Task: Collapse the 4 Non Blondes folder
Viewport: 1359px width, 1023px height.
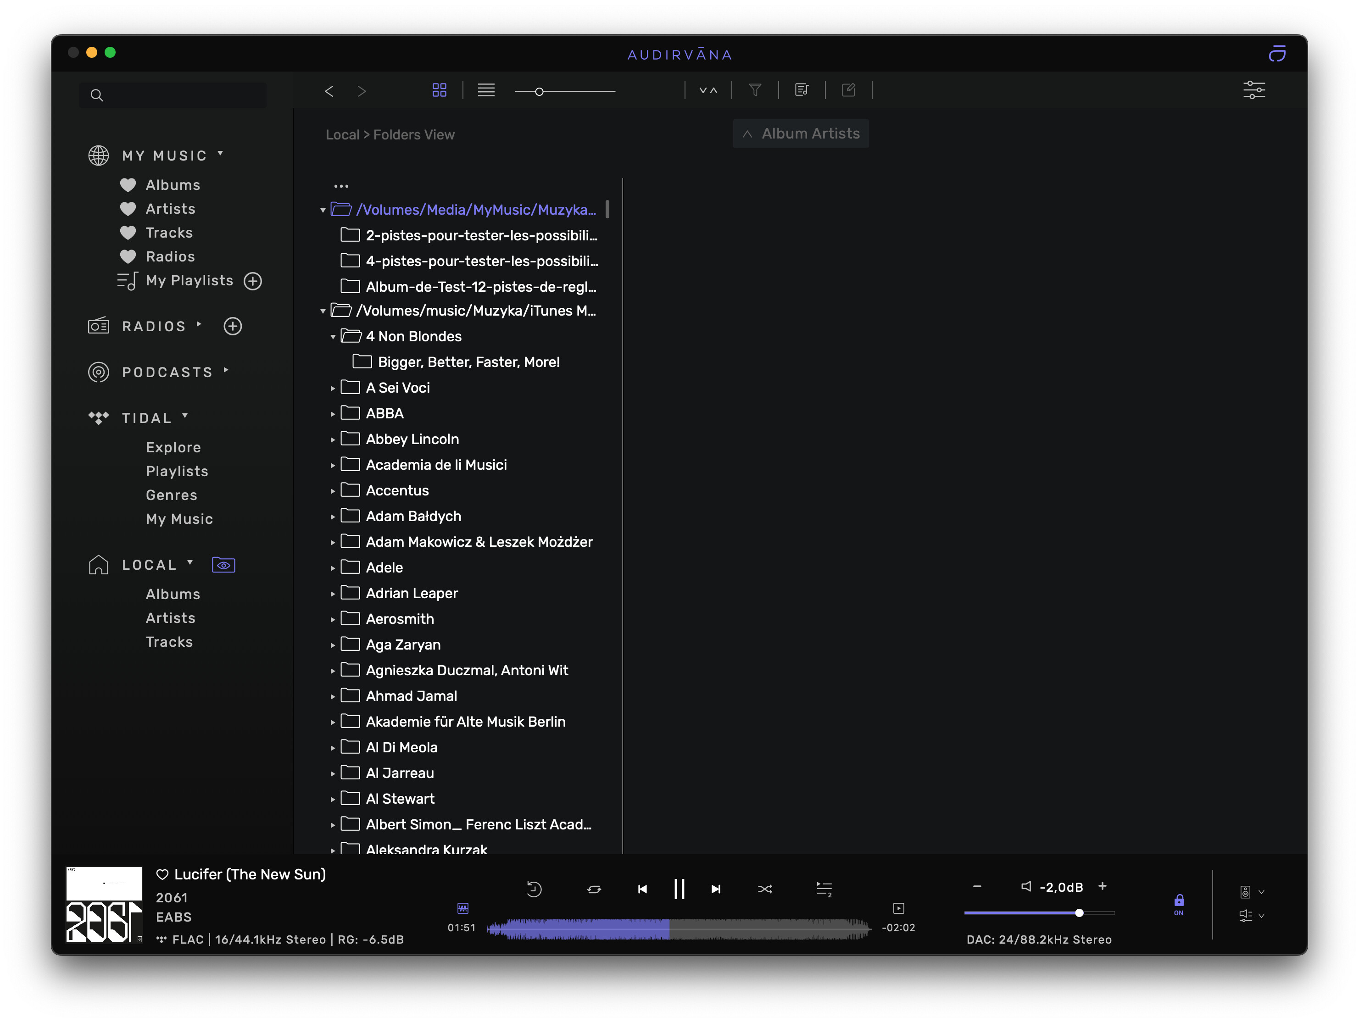Action: click(333, 337)
